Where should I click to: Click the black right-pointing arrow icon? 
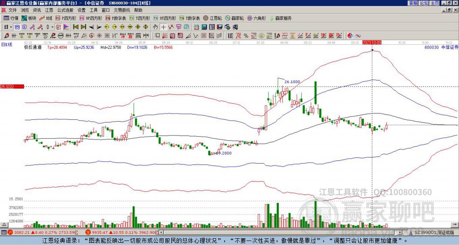coord(99,27)
